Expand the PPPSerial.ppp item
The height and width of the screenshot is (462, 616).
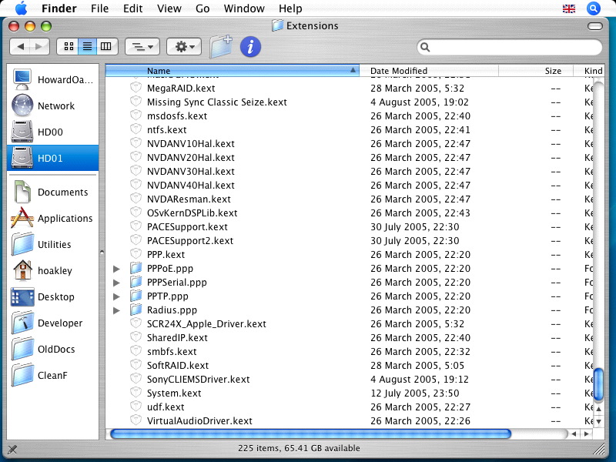click(x=115, y=282)
